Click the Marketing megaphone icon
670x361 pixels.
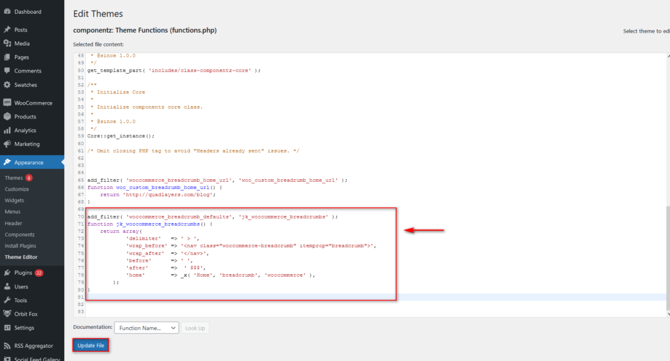[7, 143]
